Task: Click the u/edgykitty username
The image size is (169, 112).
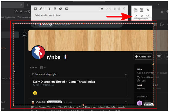Action: click(41, 102)
